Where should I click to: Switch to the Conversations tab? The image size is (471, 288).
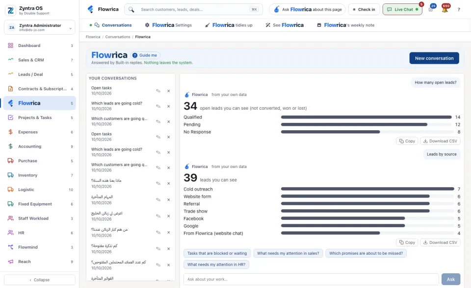[x=113, y=25]
